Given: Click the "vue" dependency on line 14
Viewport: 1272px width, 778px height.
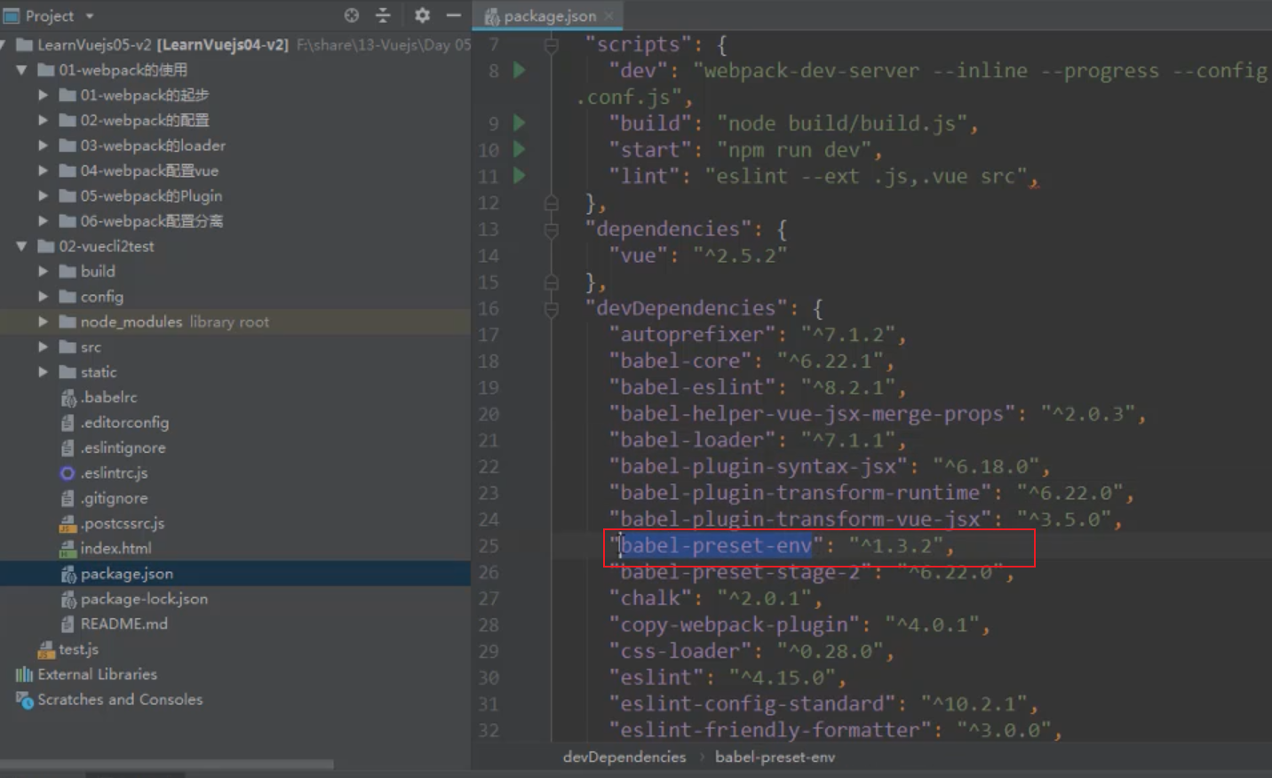Looking at the screenshot, I should click(638, 256).
